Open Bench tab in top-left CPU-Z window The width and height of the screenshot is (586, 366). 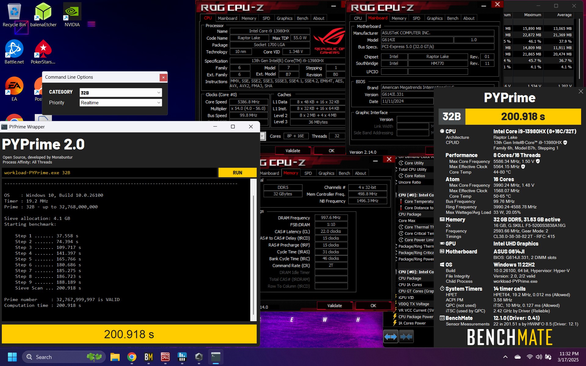[x=302, y=18]
